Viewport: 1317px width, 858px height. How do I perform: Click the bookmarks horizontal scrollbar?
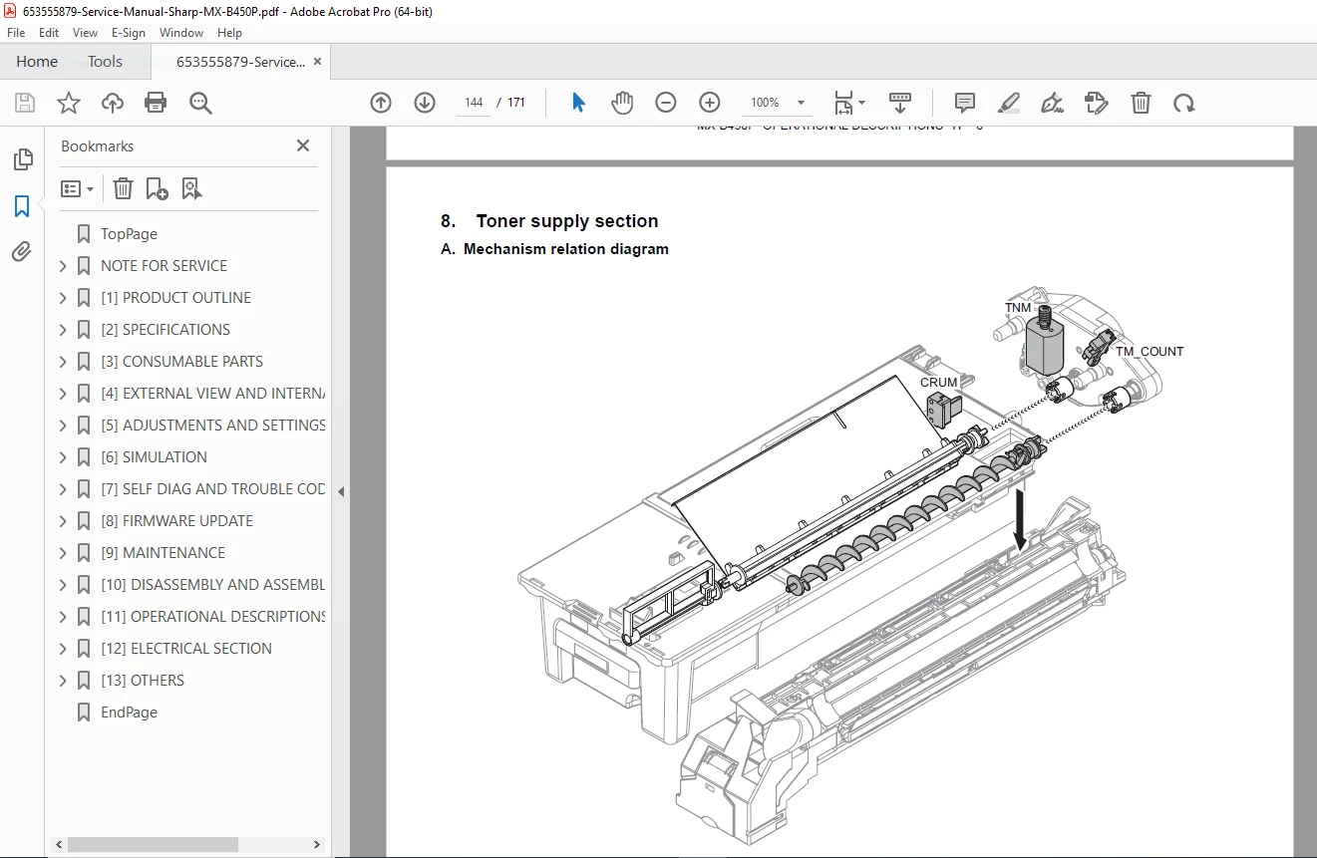coord(154,844)
